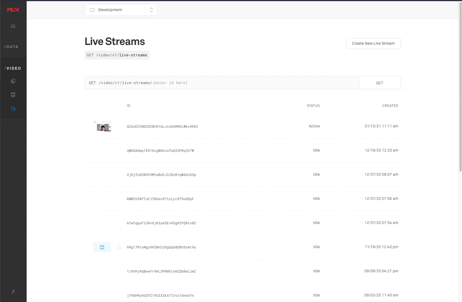
Task: Click Create New Live Stream
Action: point(373,43)
